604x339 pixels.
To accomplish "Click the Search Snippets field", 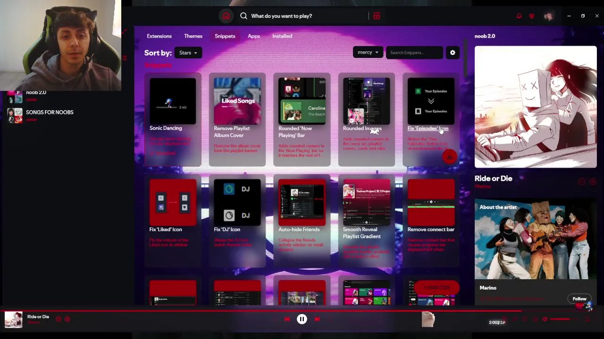I will coord(414,52).
